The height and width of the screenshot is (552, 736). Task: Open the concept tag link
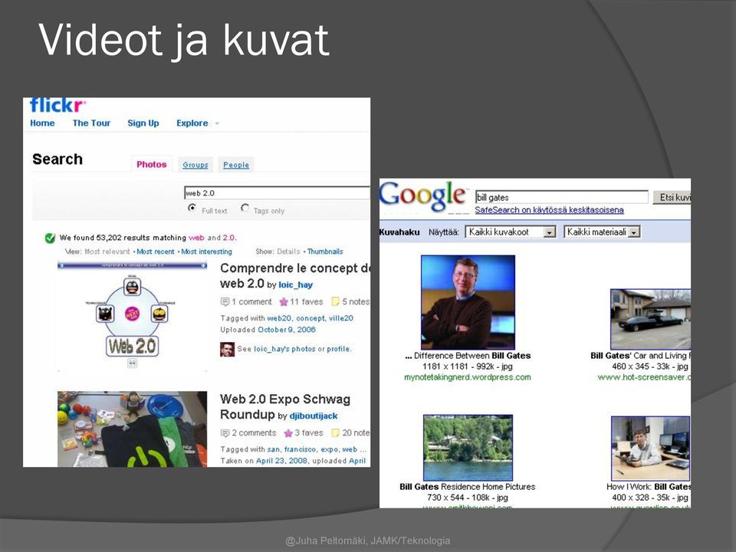pos(310,318)
